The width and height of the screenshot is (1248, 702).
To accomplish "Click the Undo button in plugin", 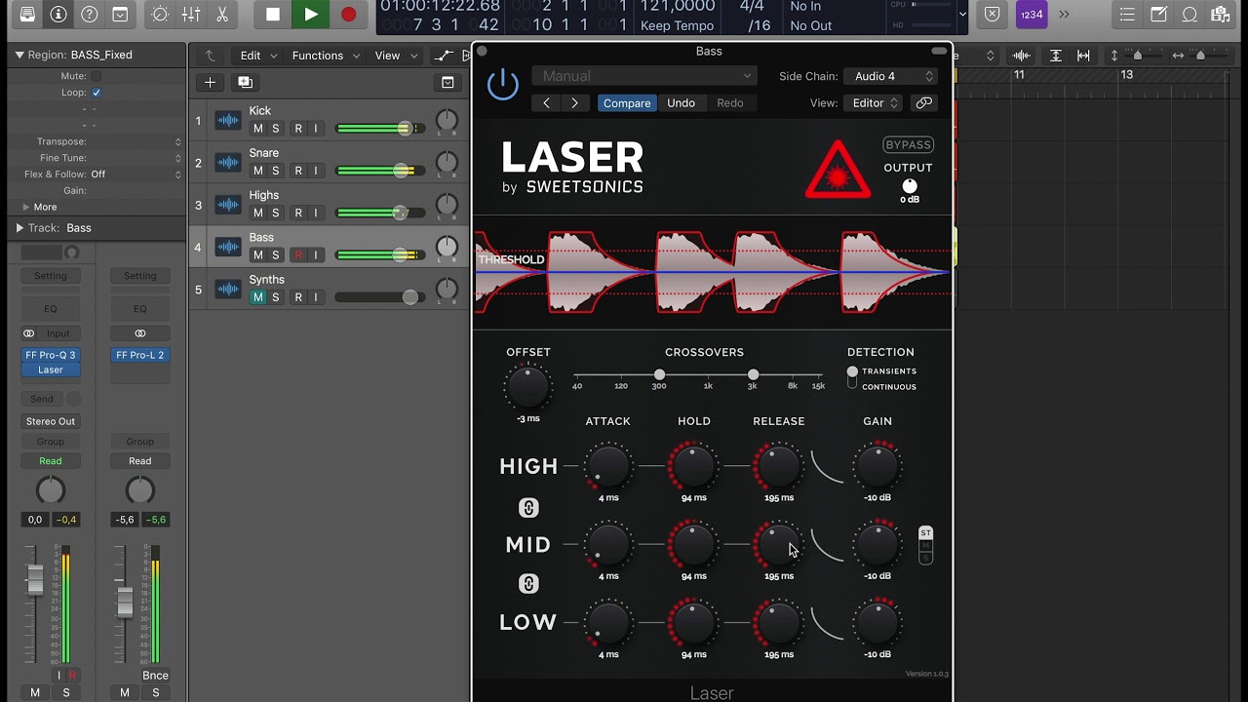I will tap(681, 102).
